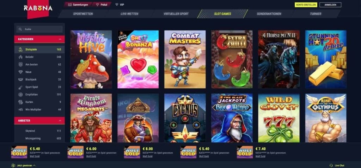Choose the Neue diamond icon
The height and width of the screenshot is (168, 361).
coord(20,72)
